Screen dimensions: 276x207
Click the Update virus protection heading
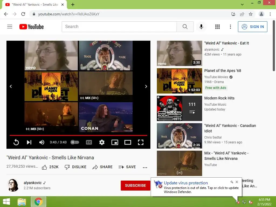pos(186,183)
